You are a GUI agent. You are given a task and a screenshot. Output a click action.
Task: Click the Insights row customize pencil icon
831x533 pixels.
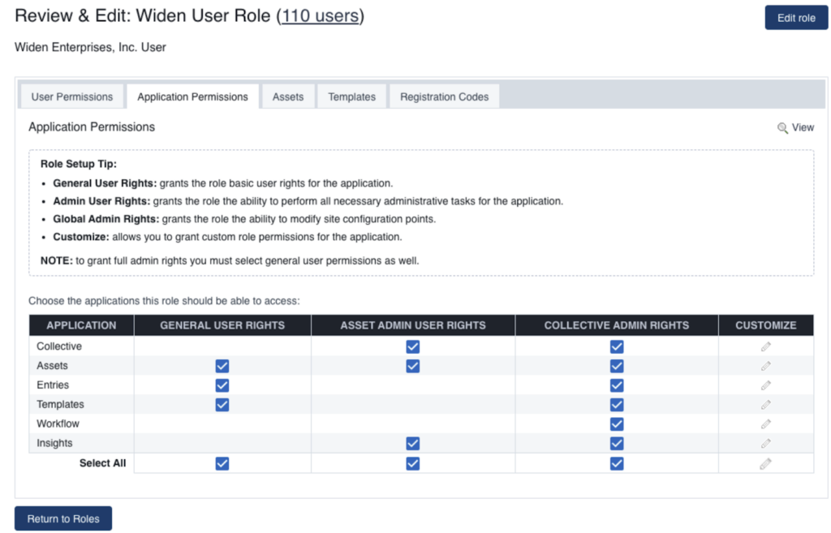[x=765, y=444]
